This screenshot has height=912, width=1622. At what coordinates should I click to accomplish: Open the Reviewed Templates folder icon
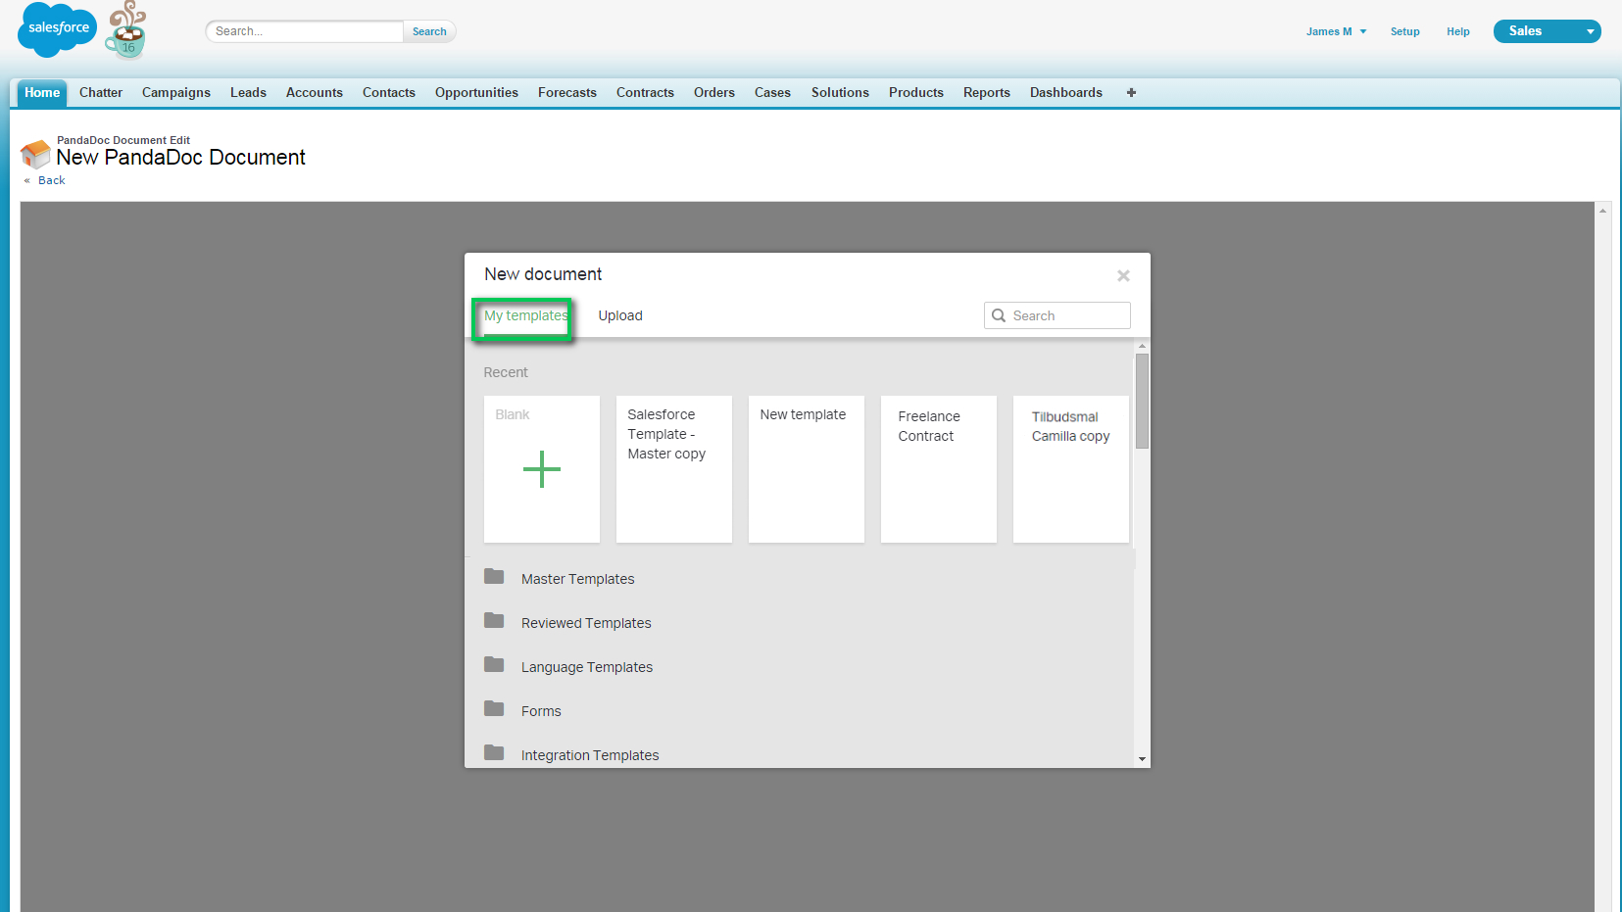tap(494, 621)
